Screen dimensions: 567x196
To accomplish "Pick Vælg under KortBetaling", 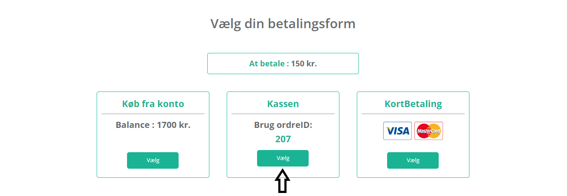I will [413, 160].
